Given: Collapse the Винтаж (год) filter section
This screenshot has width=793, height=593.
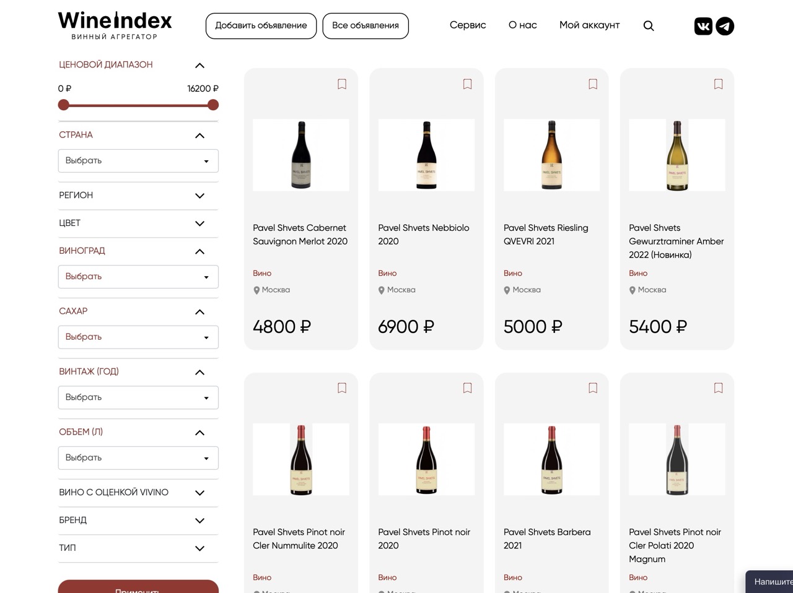Looking at the screenshot, I should 199,372.
